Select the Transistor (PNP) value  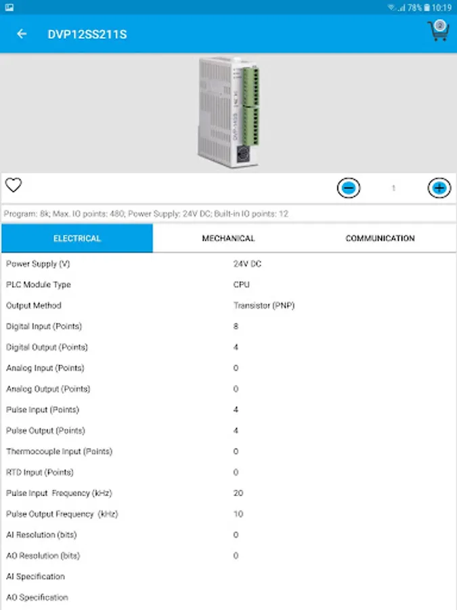[264, 306]
